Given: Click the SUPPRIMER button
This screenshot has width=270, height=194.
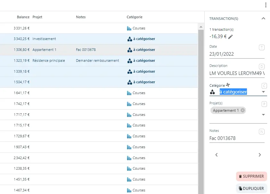Looking at the screenshot, I should point(252,176).
